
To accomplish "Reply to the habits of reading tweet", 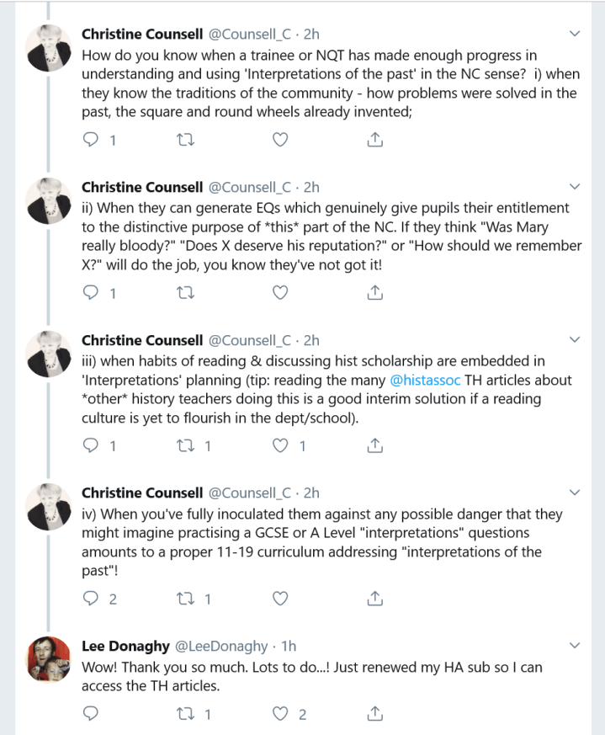I will pos(92,445).
